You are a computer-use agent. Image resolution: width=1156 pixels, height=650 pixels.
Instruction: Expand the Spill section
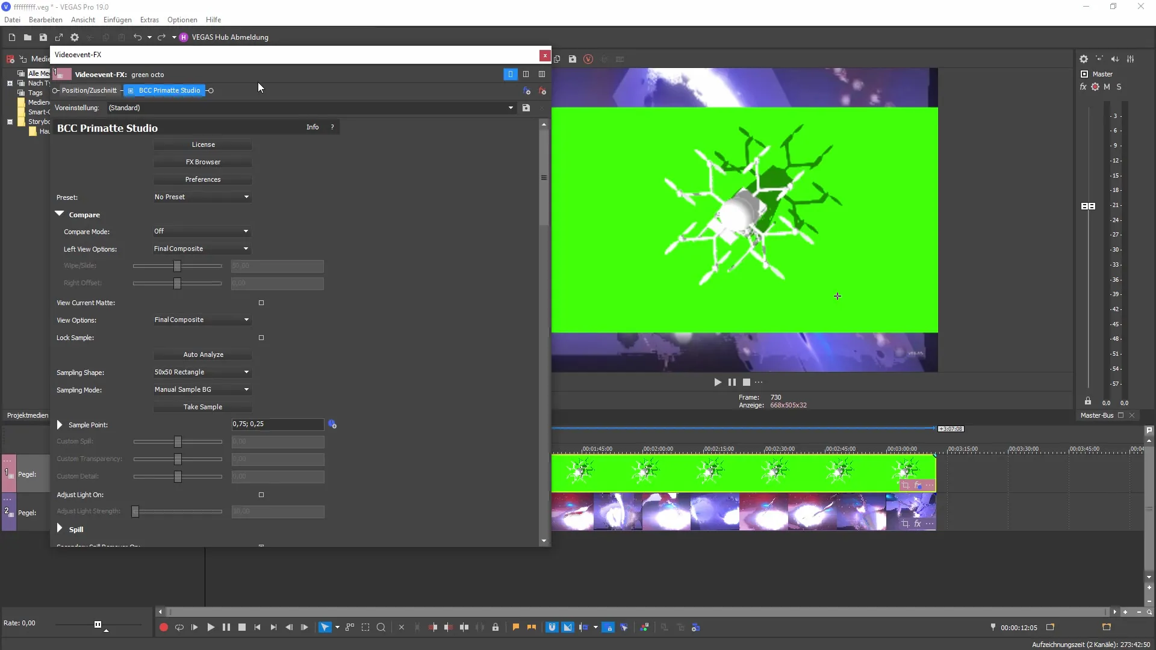(x=60, y=528)
